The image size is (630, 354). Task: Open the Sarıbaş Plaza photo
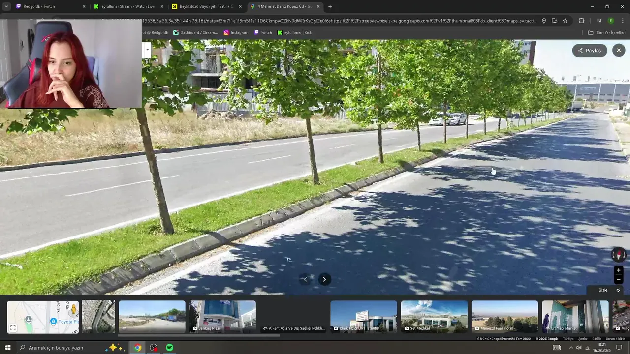[x=222, y=317]
